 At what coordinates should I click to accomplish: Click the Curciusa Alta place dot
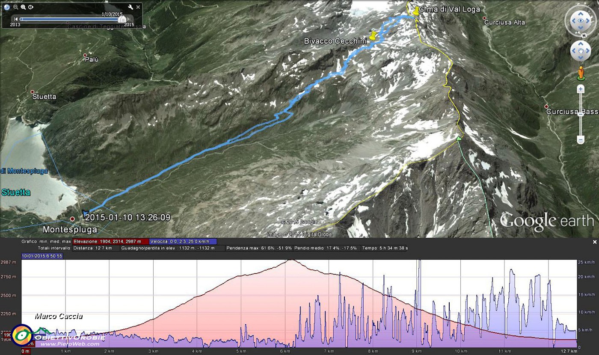[x=484, y=18]
